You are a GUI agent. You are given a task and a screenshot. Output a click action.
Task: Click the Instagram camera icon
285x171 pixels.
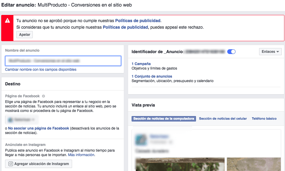11,164
